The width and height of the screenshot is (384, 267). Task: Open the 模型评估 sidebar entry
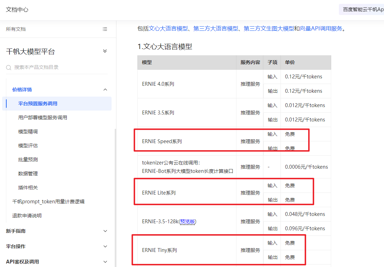28,146
